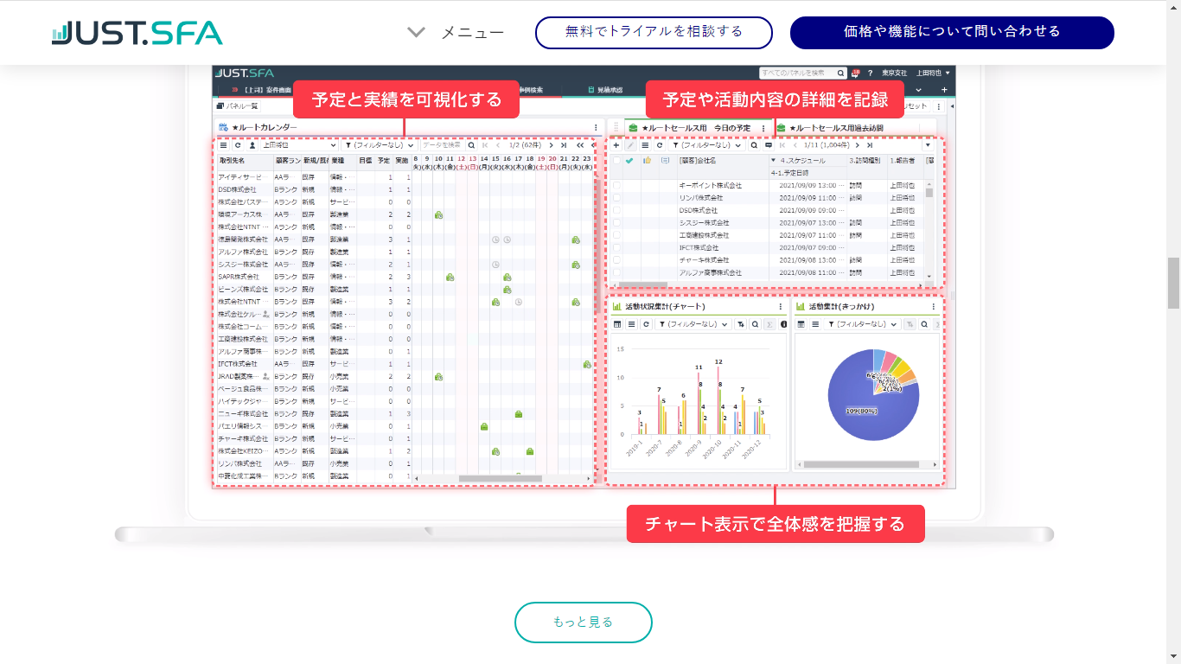
Task: Open the filter dropdown in ルートカレンダー toolbar
Action: click(x=380, y=145)
